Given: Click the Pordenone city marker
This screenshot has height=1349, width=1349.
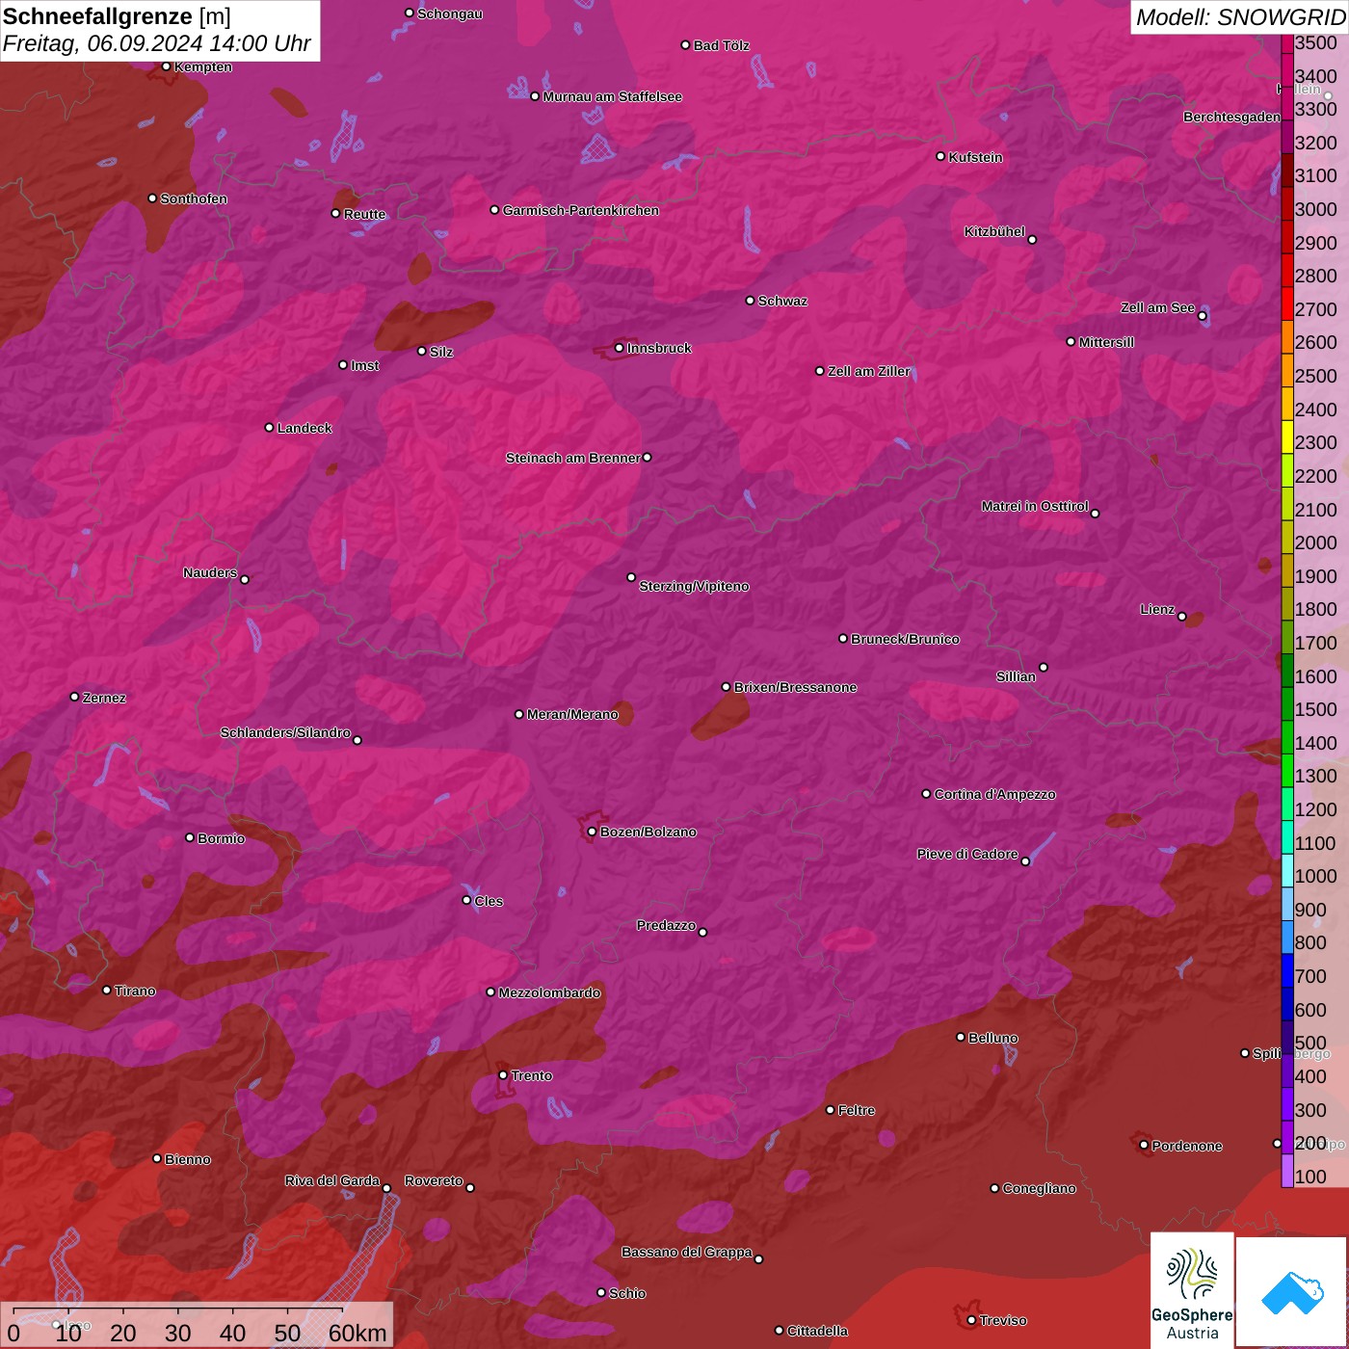Looking at the screenshot, I should point(1145,1145).
